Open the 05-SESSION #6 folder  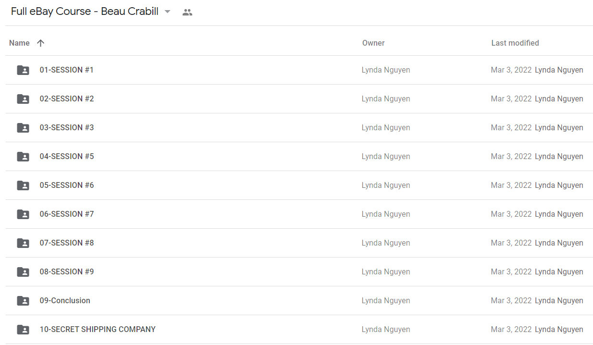[x=299, y=185]
